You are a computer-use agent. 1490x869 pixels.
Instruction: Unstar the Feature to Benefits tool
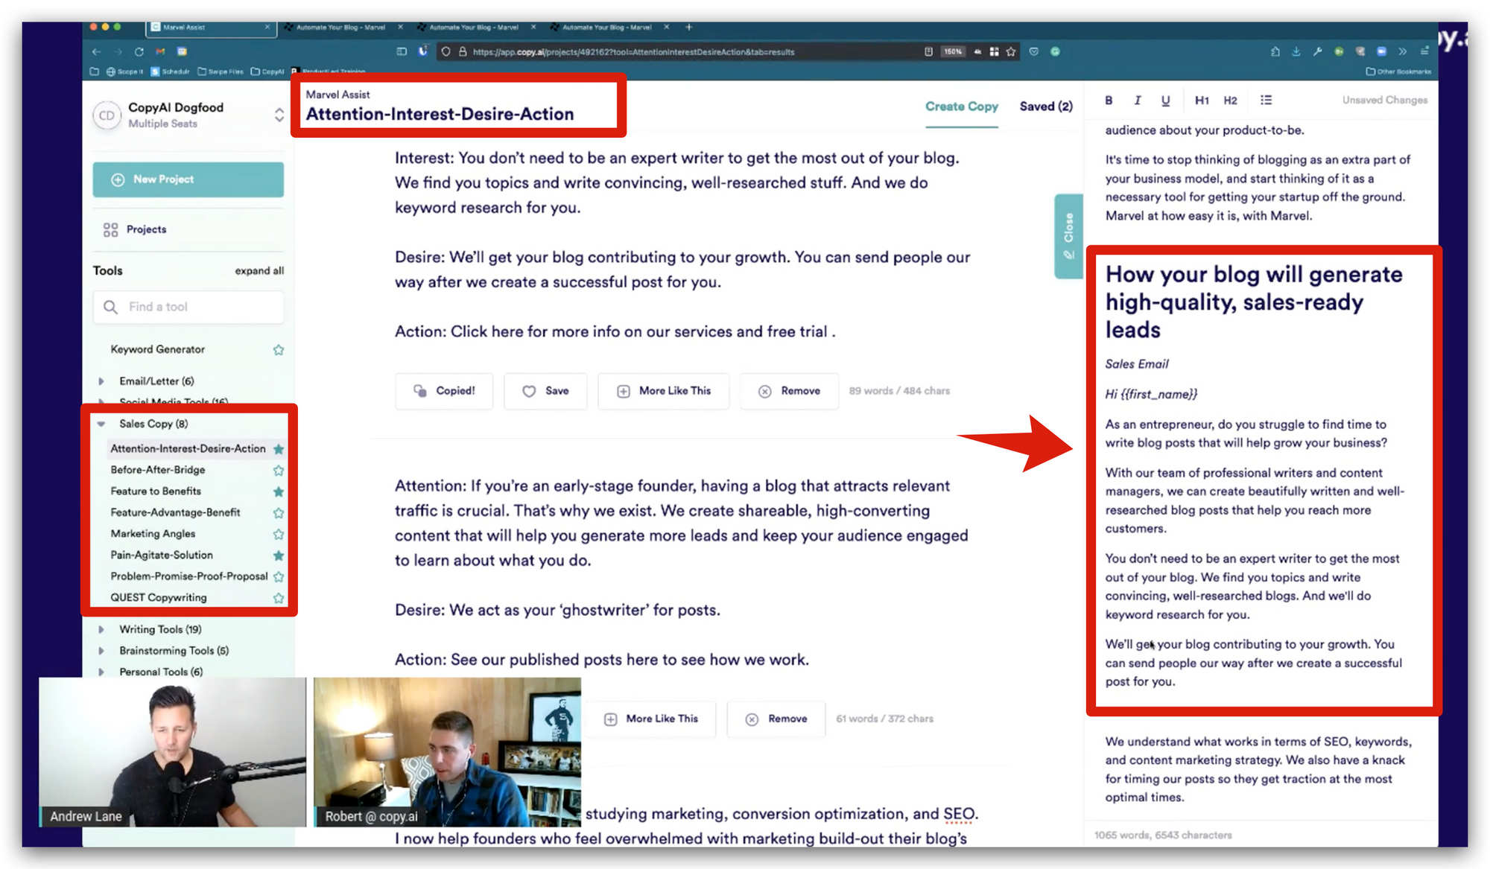[279, 491]
